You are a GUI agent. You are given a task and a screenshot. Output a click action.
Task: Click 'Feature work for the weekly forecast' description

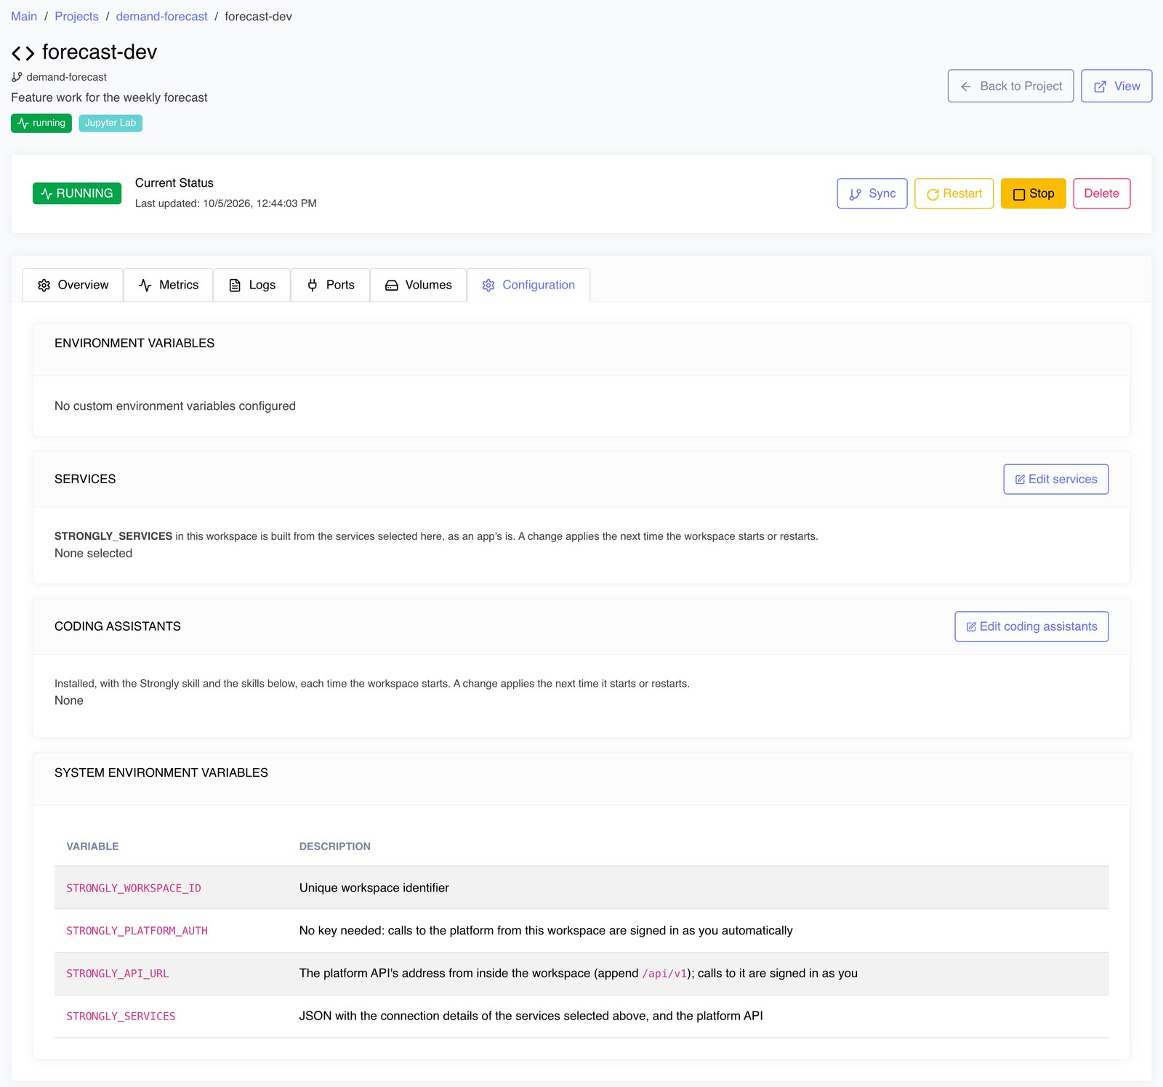[109, 97]
